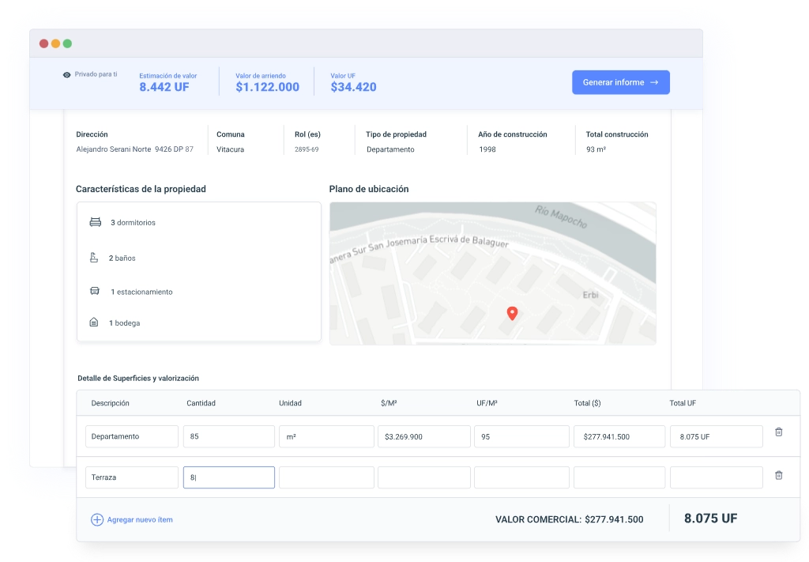Click the Erbi label on the map
This screenshot has width=809, height=562.
pyautogui.click(x=590, y=295)
